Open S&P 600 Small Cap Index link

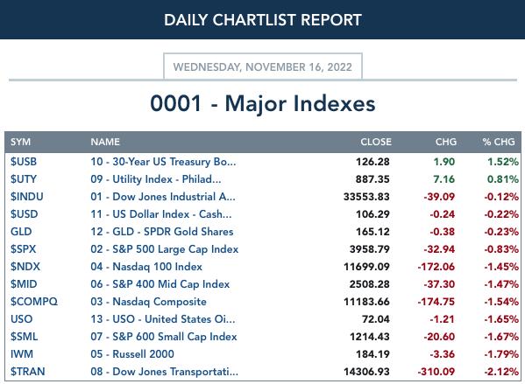[164, 337]
